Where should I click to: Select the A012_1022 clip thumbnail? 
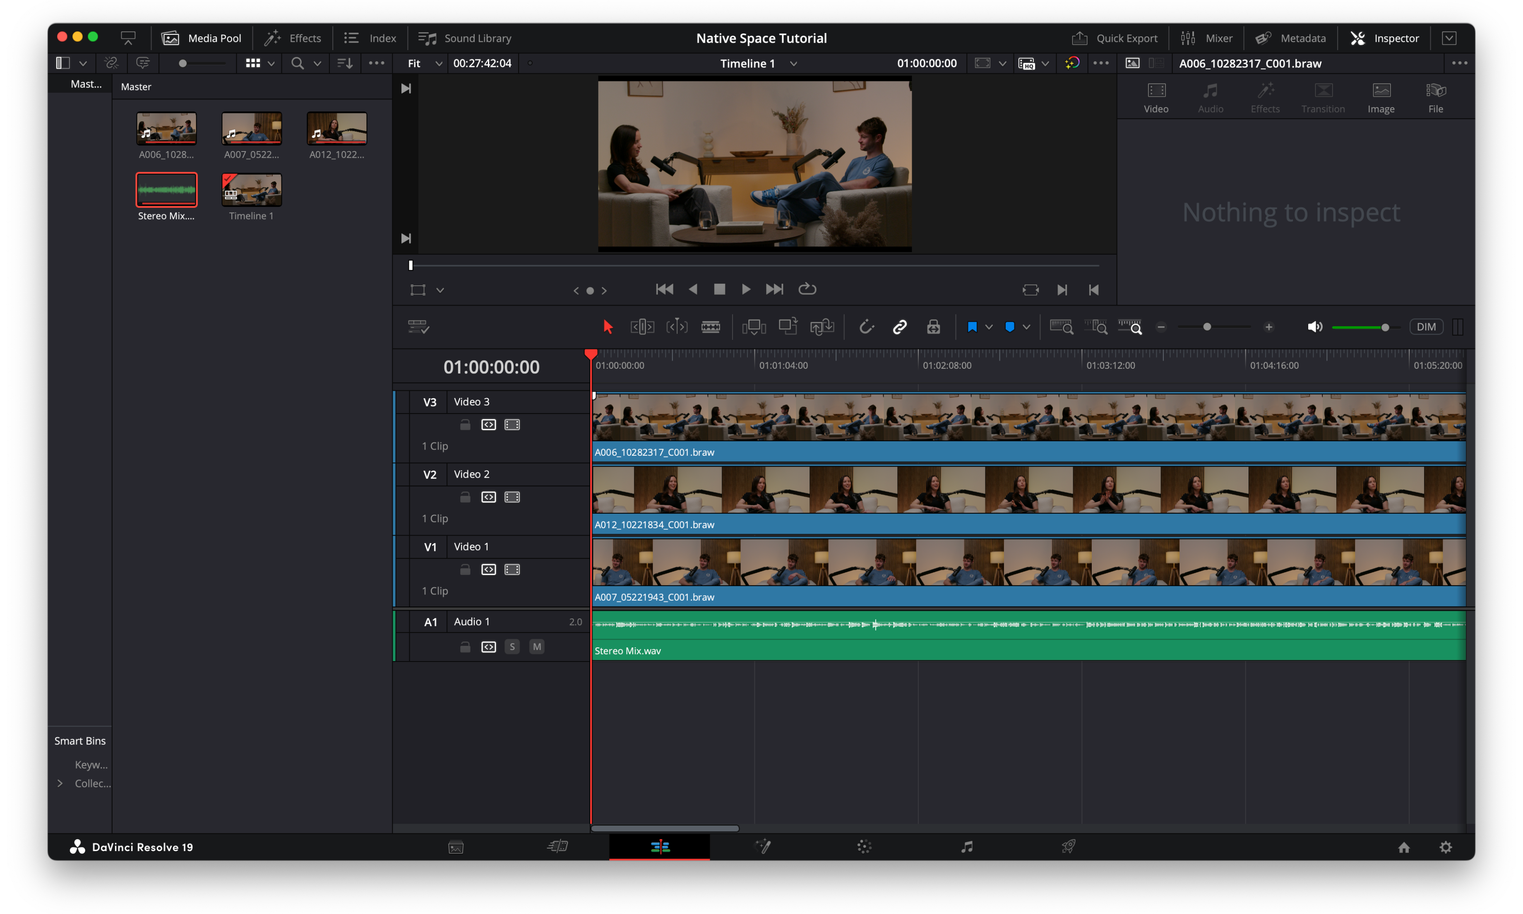337,128
